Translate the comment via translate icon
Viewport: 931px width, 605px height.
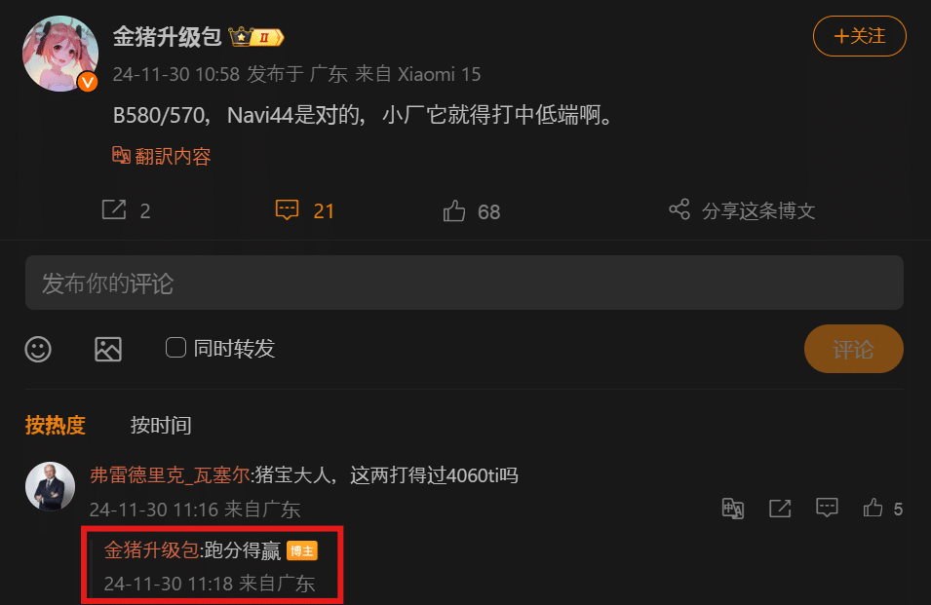(x=733, y=509)
